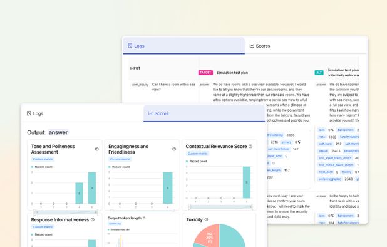This screenshot has width=387, height=247.
Task: Click 'text_output_token_length' tag in ALT column
Action: (x=336, y=165)
